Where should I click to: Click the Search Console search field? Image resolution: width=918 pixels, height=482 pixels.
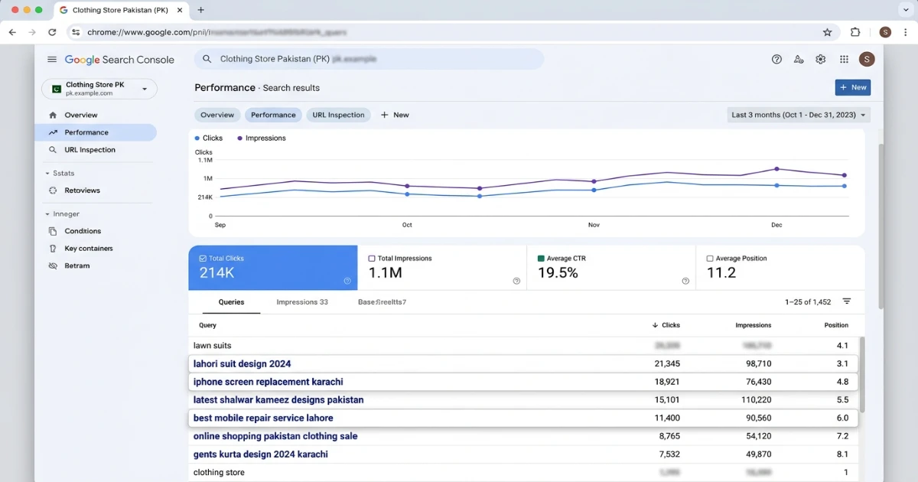[x=369, y=59]
